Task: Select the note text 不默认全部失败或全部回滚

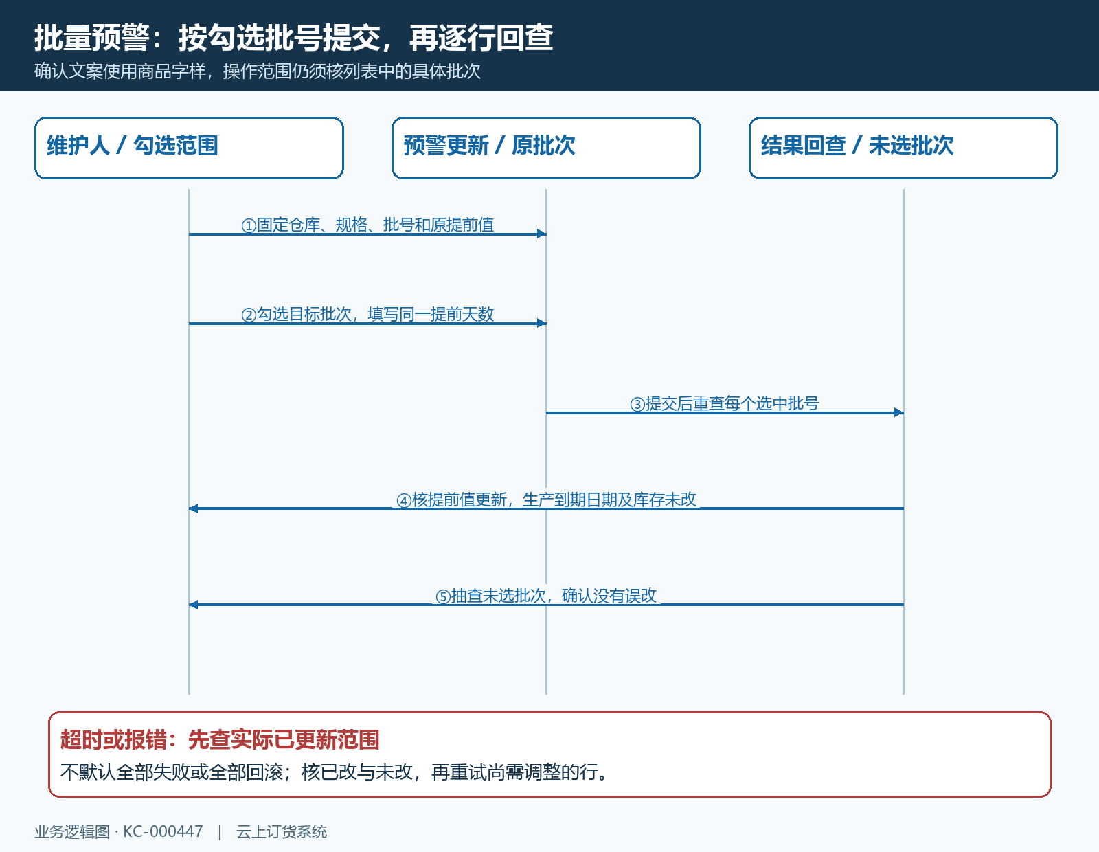Action: click(172, 772)
